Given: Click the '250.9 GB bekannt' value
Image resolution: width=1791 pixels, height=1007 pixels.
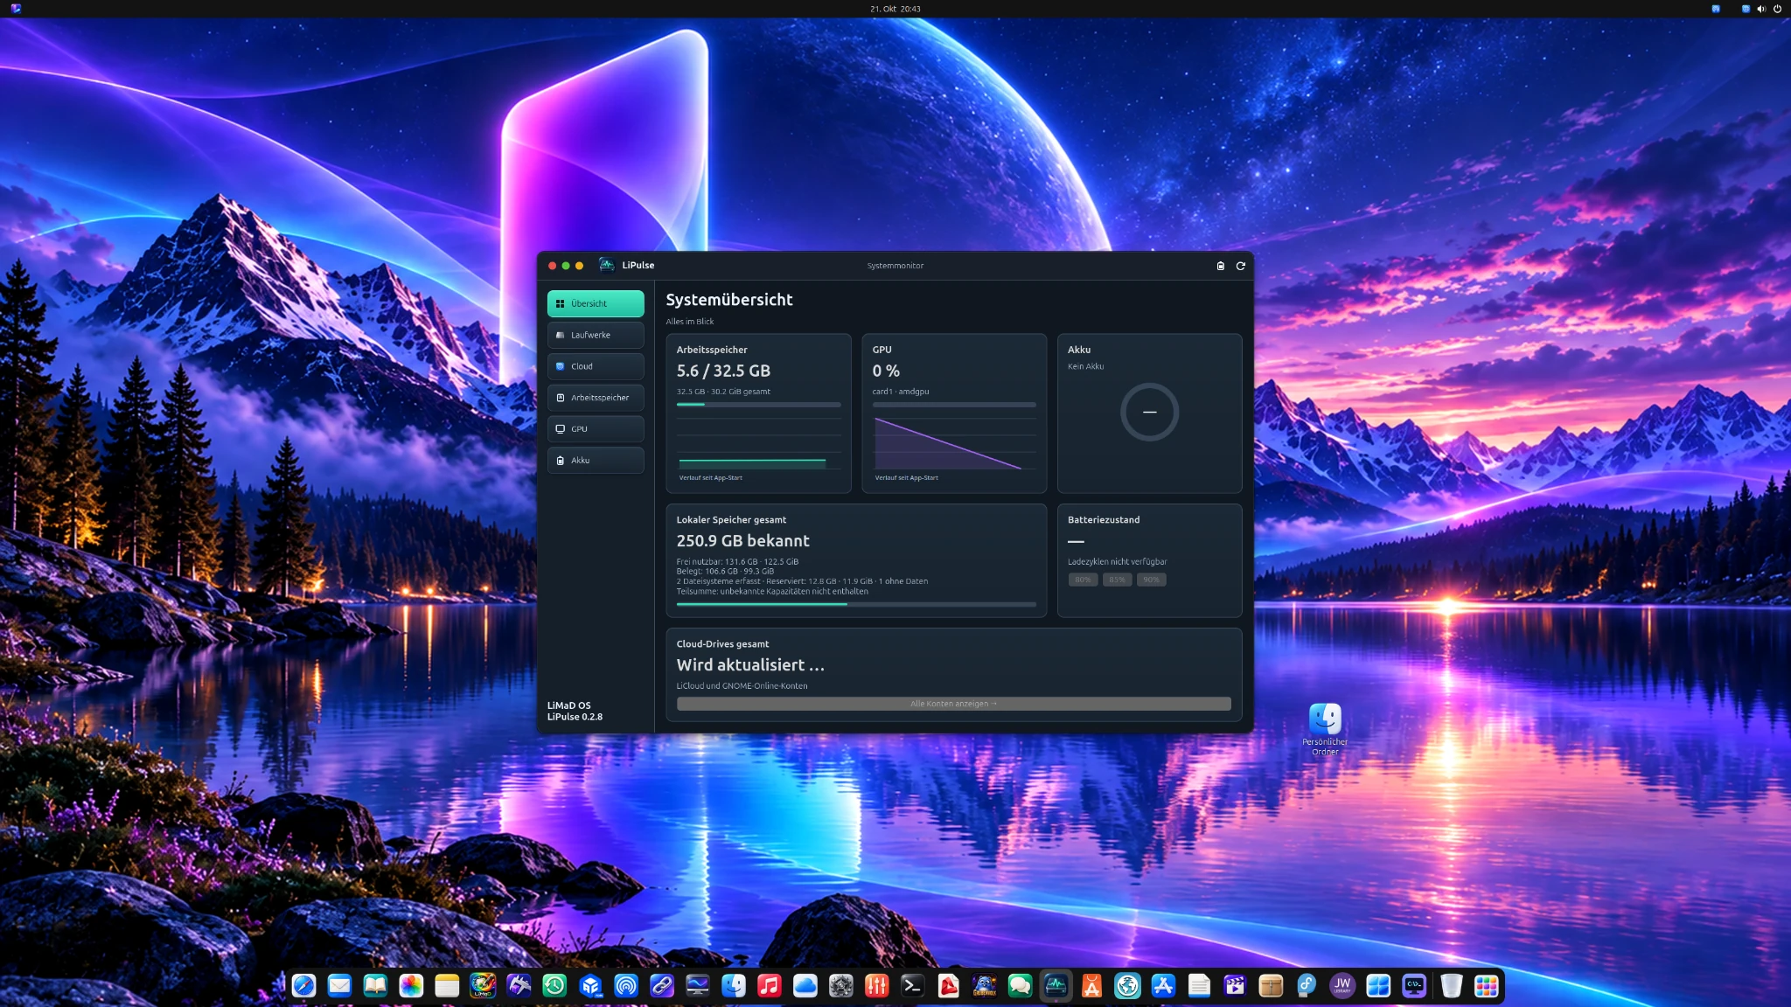Looking at the screenshot, I should [742, 541].
